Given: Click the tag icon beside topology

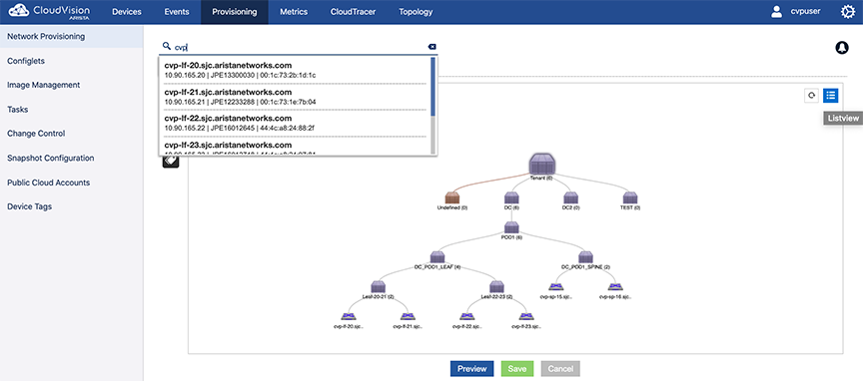Looking at the screenshot, I should (x=171, y=162).
